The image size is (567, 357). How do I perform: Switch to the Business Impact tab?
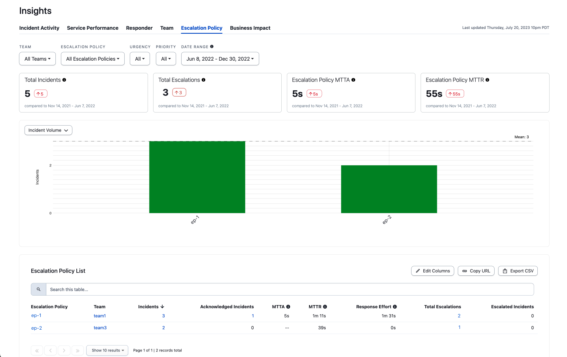[x=250, y=28]
